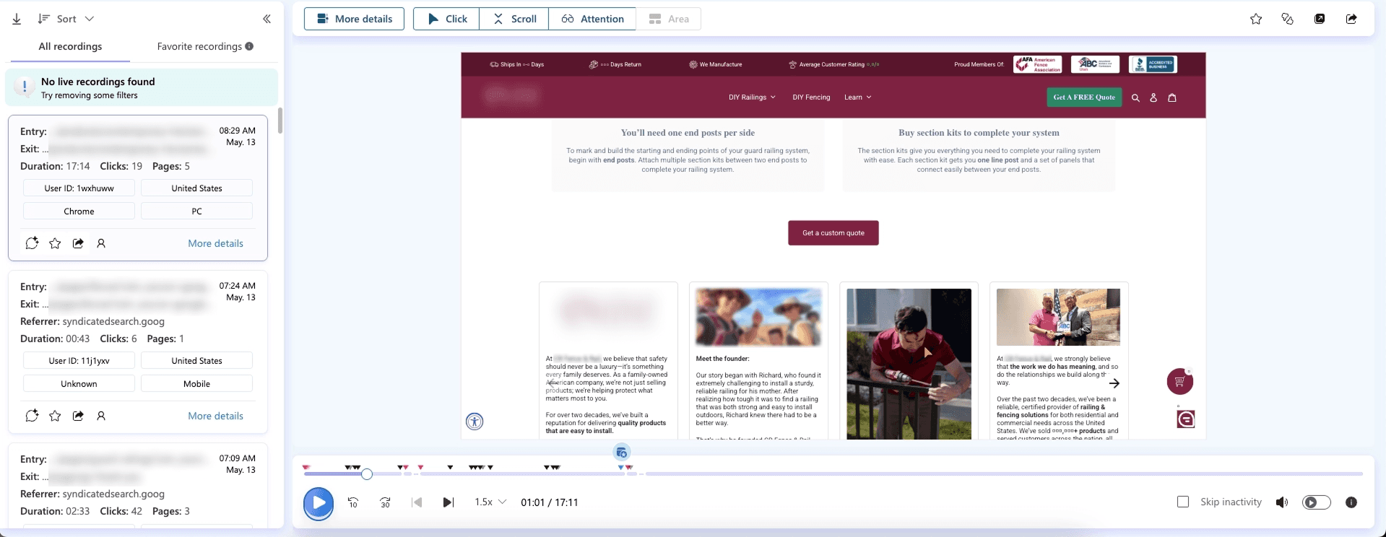Download the recordings list

coord(17,19)
